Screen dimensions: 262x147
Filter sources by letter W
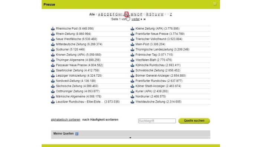pyautogui.click(x=162, y=14)
